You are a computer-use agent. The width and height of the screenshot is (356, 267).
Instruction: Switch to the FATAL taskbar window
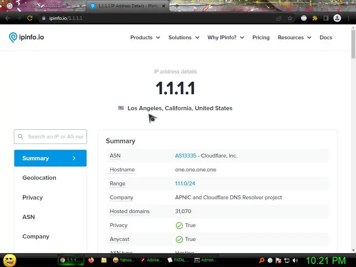178,260
